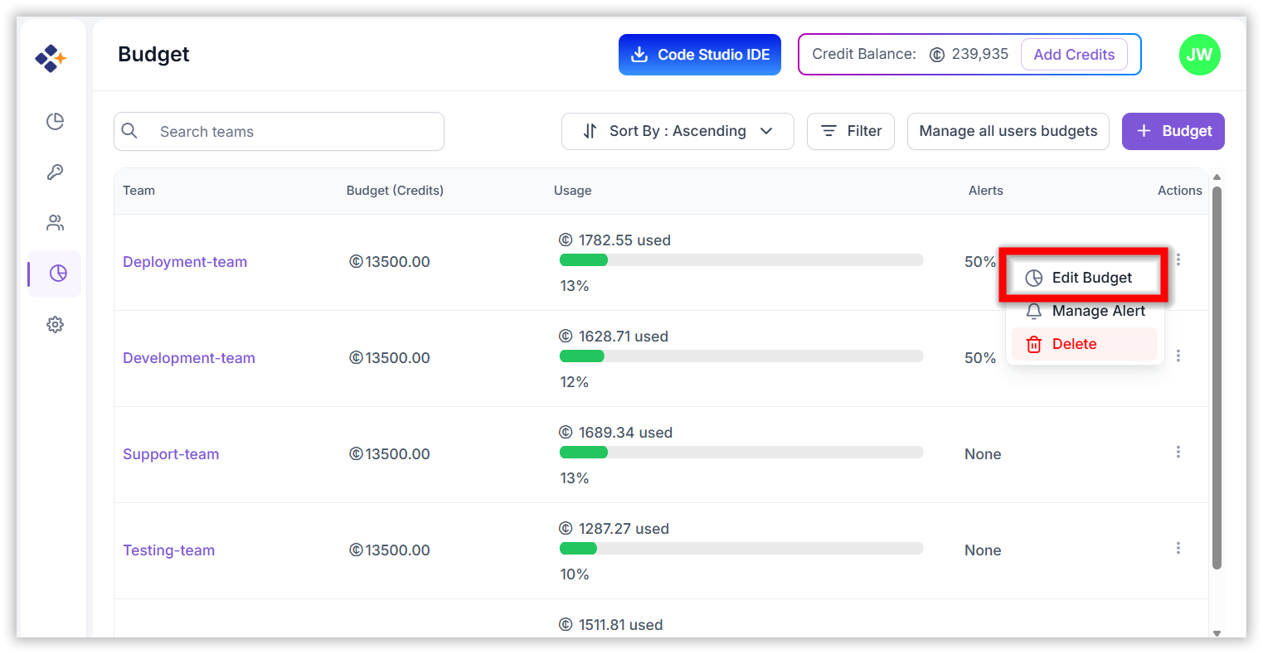
Task: Open the users/teams sidebar icon
Action: point(55,223)
